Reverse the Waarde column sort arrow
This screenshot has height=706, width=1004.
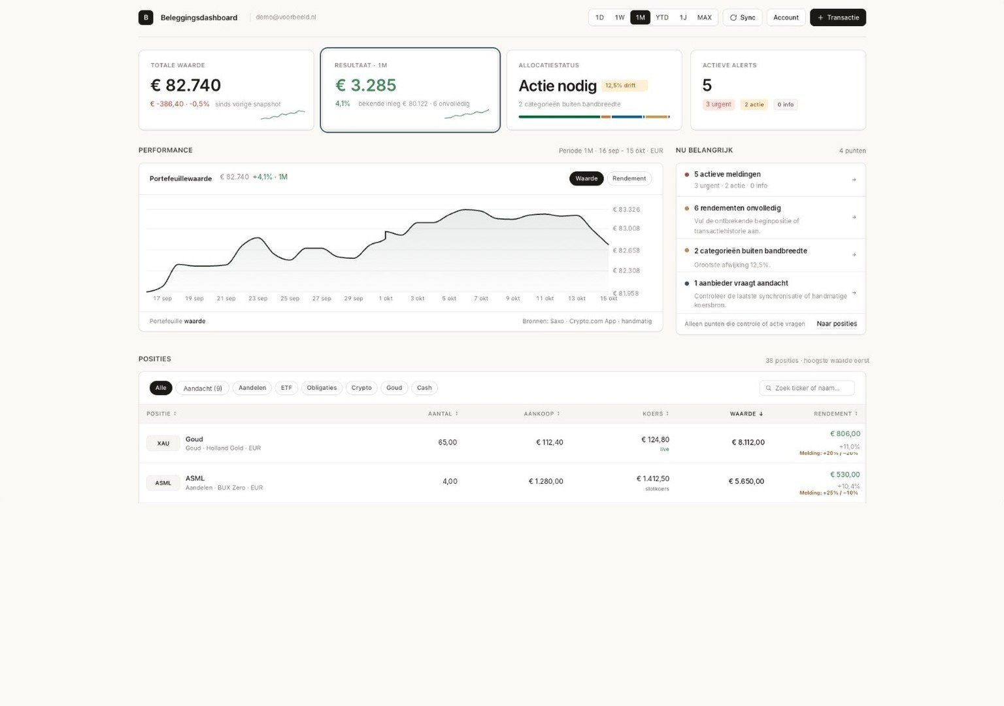pyautogui.click(x=761, y=414)
